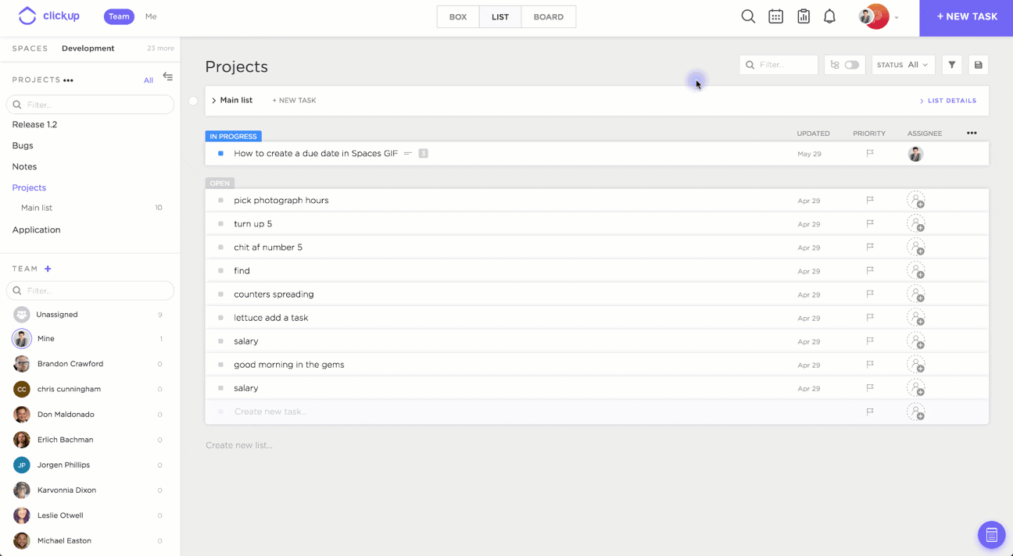Click the filter funnel icon above the list
This screenshot has width=1013, height=556.
[951, 65]
